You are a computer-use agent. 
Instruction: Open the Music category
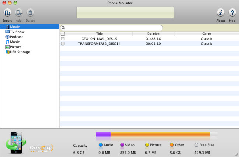(15, 42)
